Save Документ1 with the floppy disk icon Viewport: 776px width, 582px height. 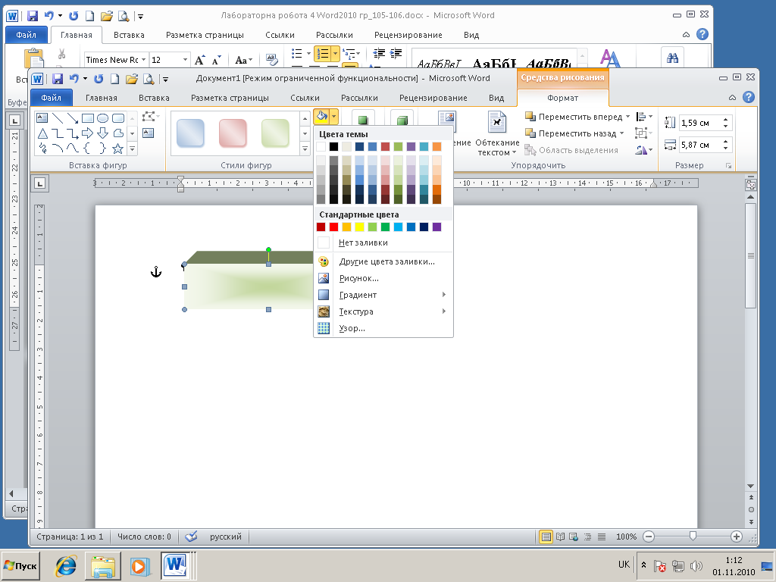coord(58,79)
